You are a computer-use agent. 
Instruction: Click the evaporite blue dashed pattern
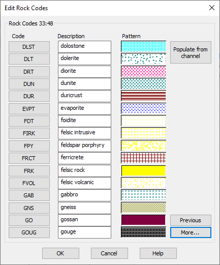point(143,108)
